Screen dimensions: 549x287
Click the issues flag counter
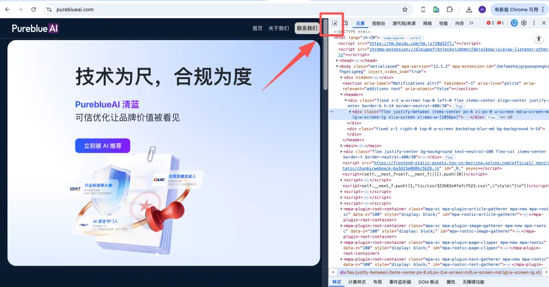[x=500, y=23]
